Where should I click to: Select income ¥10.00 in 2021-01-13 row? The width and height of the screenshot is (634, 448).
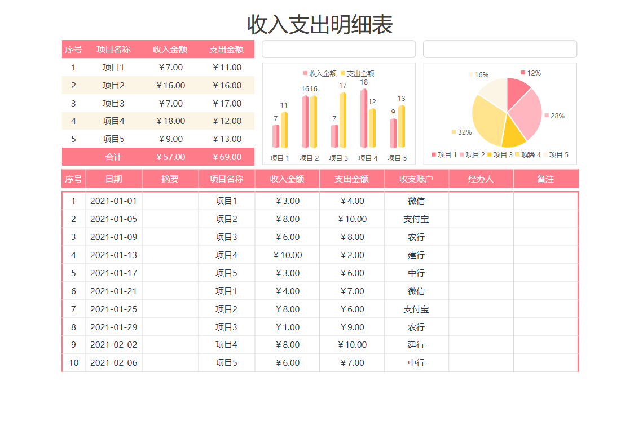click(x=287, y=255)
